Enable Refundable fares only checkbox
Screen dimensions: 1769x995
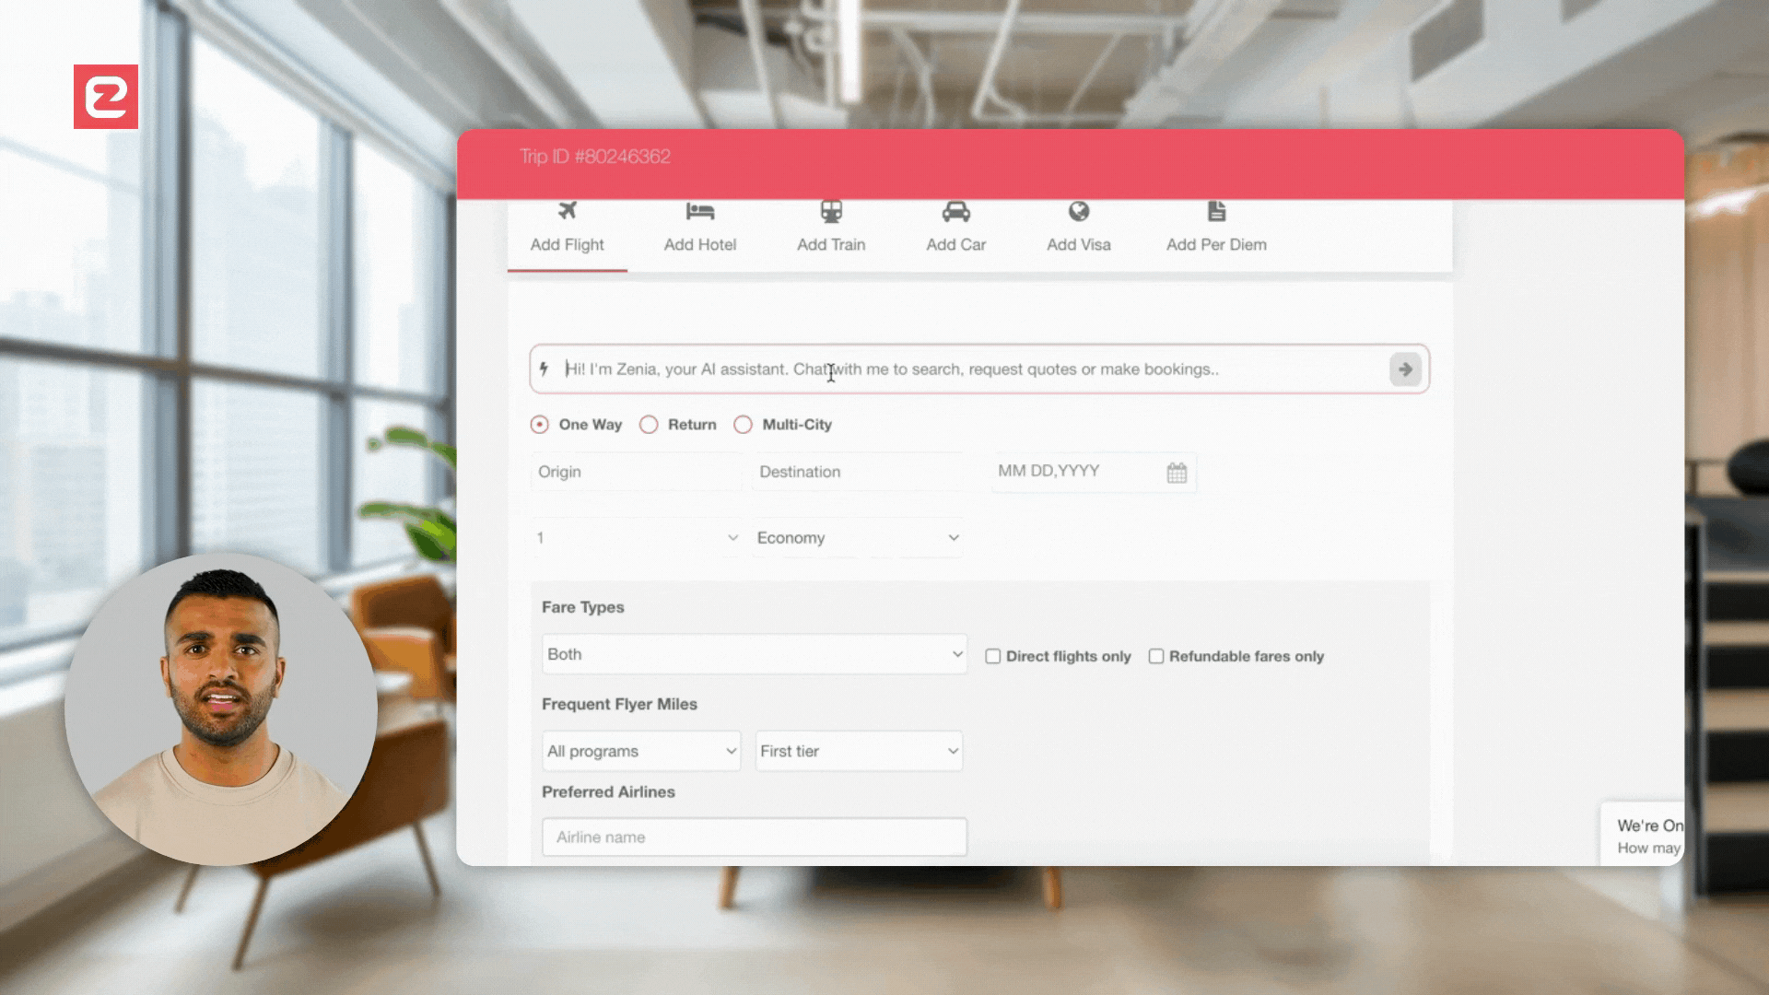[x=1155, y=656]
